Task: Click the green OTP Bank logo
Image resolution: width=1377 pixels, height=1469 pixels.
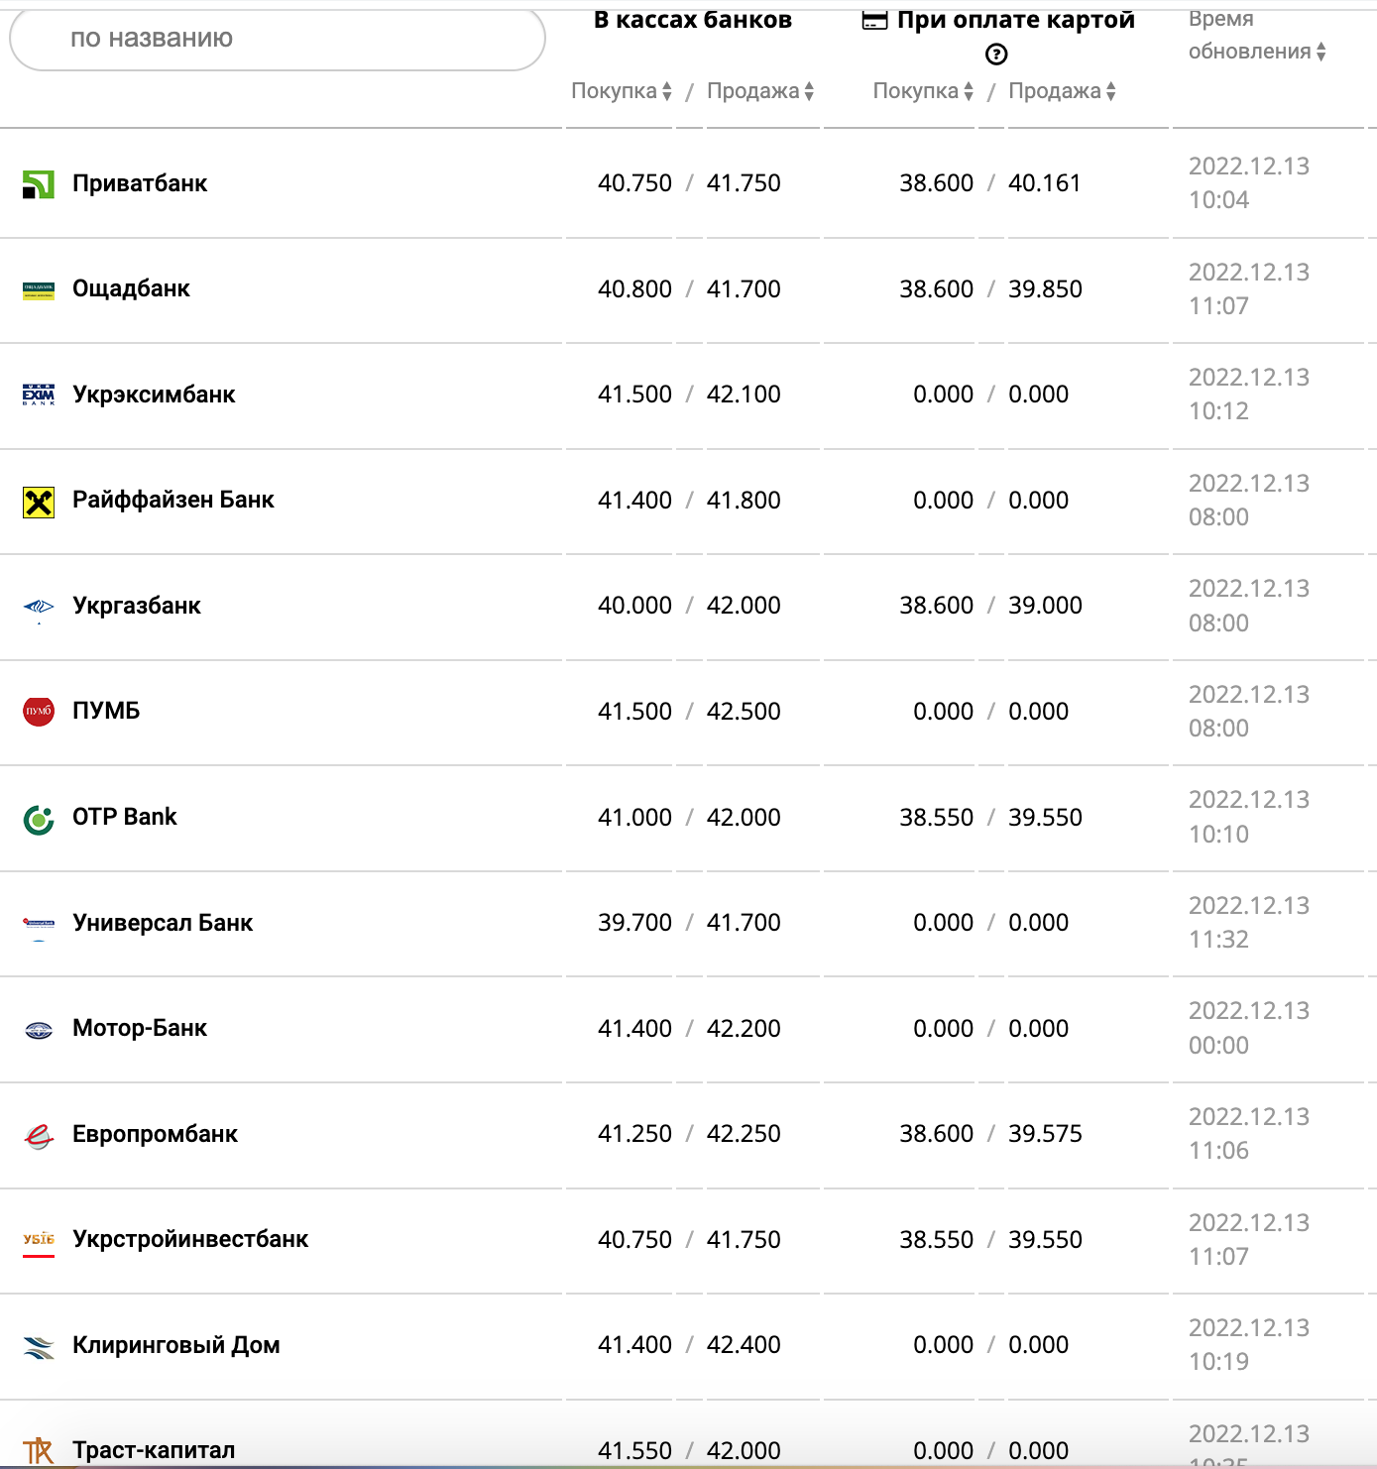Action: point(39,819)
